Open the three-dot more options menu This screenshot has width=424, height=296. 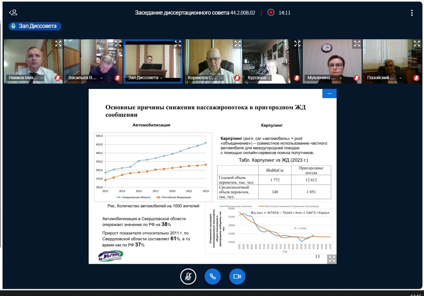pos(412,13)
